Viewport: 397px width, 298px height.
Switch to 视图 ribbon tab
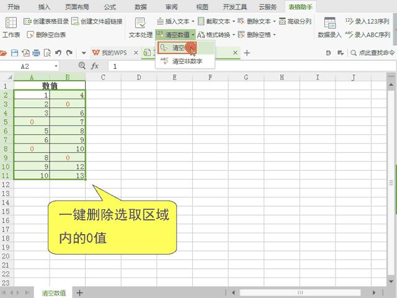[x=202, y=7]
